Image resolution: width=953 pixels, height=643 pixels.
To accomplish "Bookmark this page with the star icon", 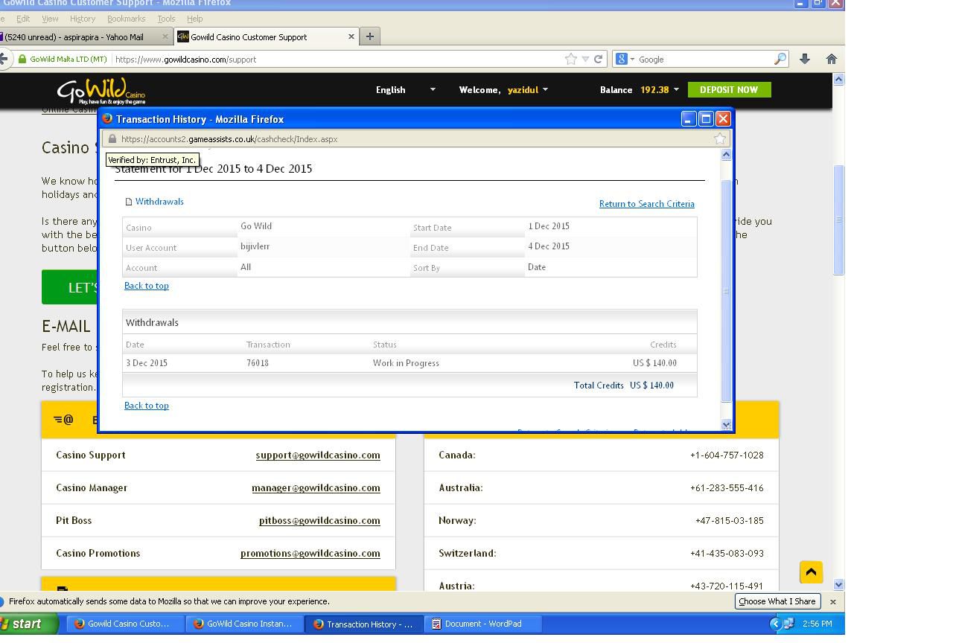I will coord(571,60).
